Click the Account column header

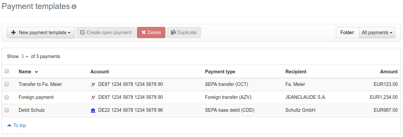pos(100,72)
